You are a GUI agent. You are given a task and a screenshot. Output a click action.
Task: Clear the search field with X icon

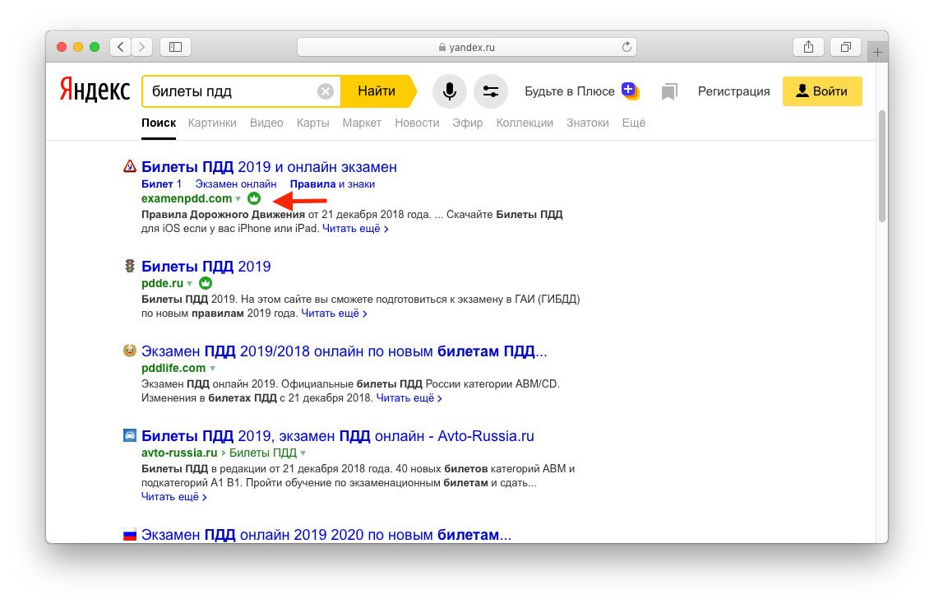coord(326,91)
